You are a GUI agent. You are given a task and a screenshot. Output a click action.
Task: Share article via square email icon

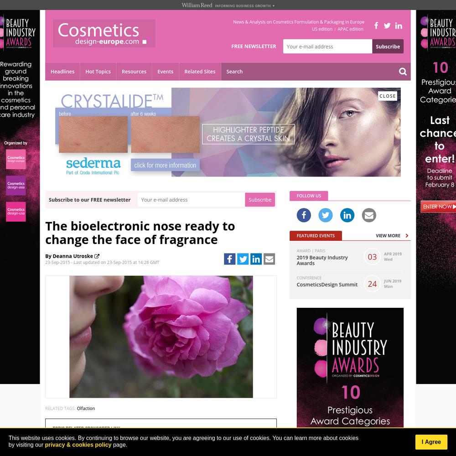pyautogui.click(x=269, y=259)
